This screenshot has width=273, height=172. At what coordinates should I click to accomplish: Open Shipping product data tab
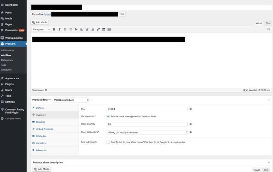pos(55,122)
